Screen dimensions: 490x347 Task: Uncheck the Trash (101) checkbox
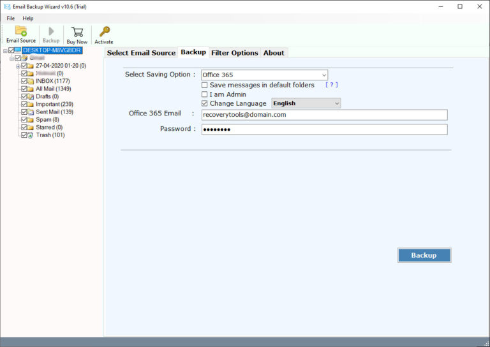24,135
